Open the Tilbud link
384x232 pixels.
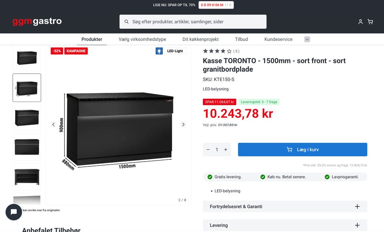coord(241,39)
